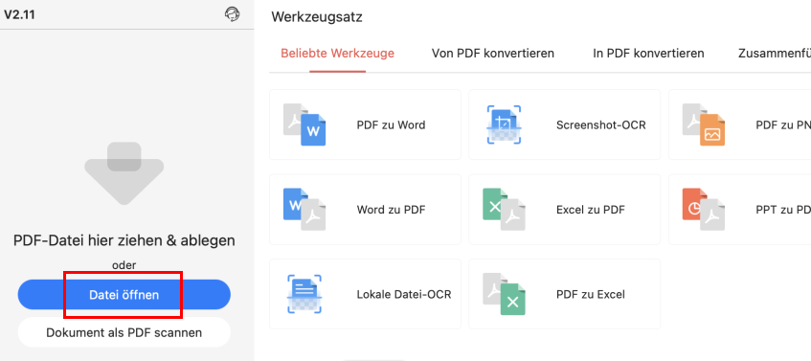Viewport: 811px width, 361px height.
Task: Click the PDF to PNG icon
Action: [704, 124]
